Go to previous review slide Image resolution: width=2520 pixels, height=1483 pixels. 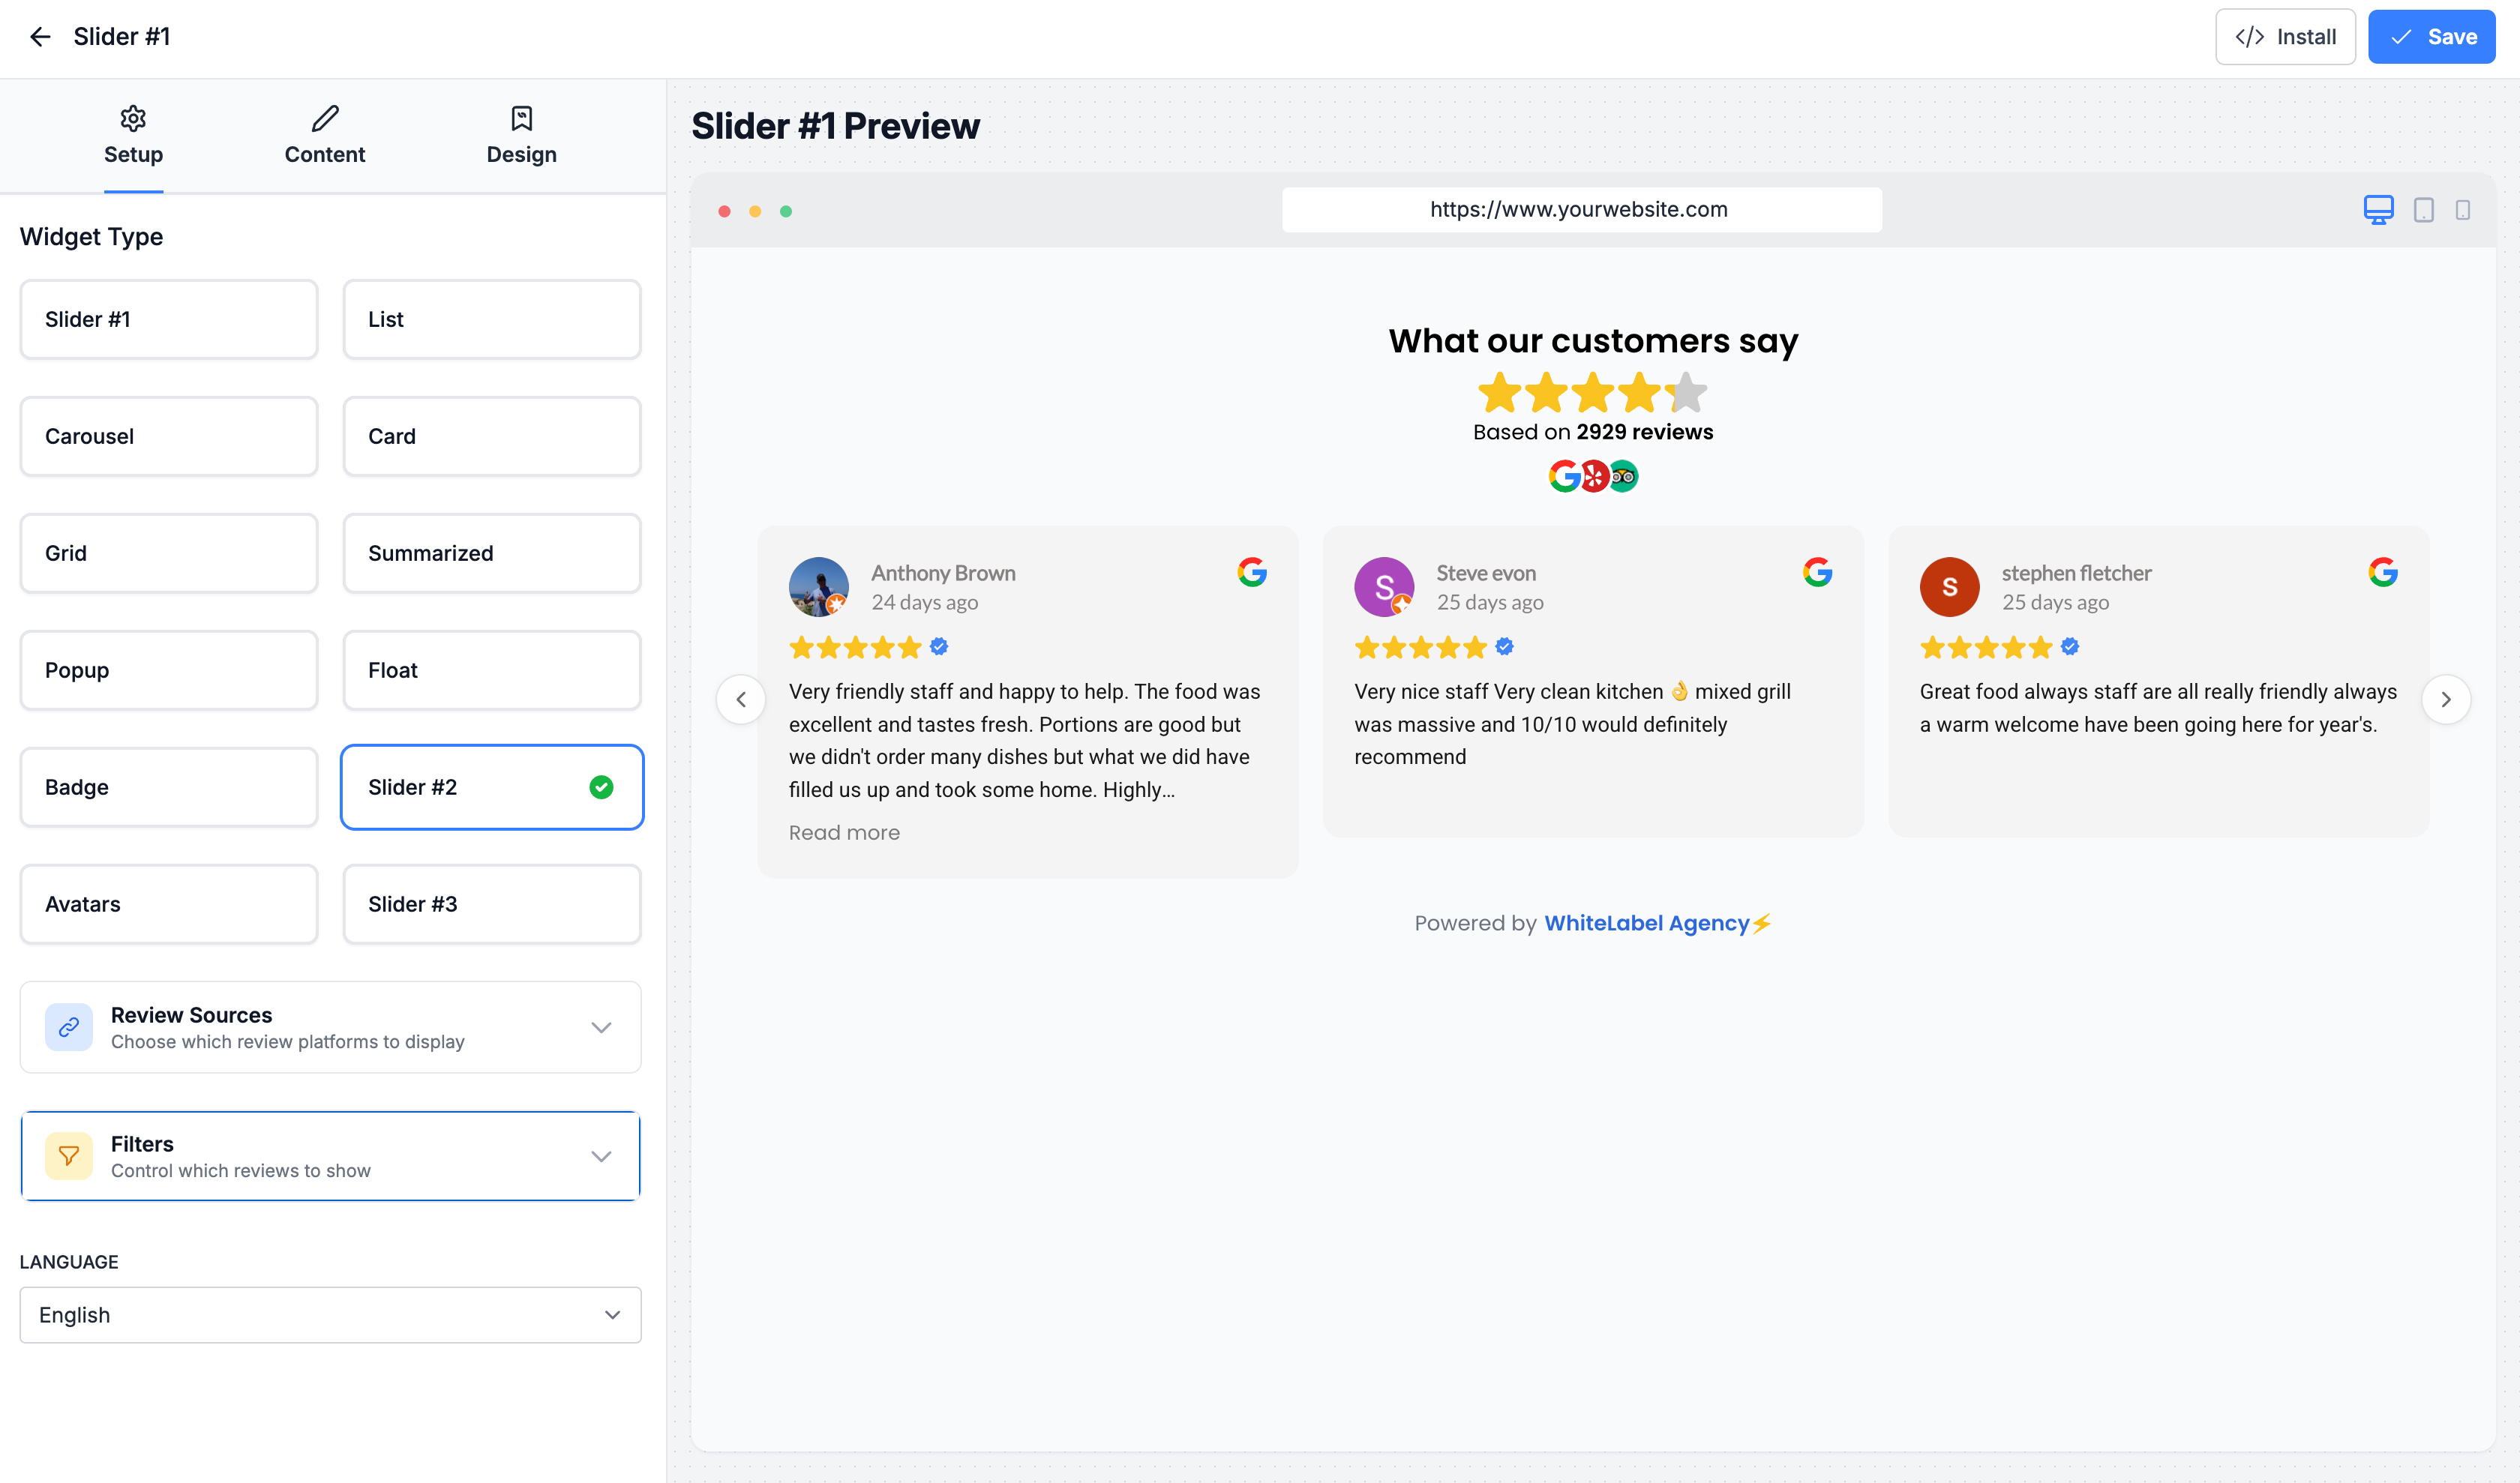click(x=741, y=700)
